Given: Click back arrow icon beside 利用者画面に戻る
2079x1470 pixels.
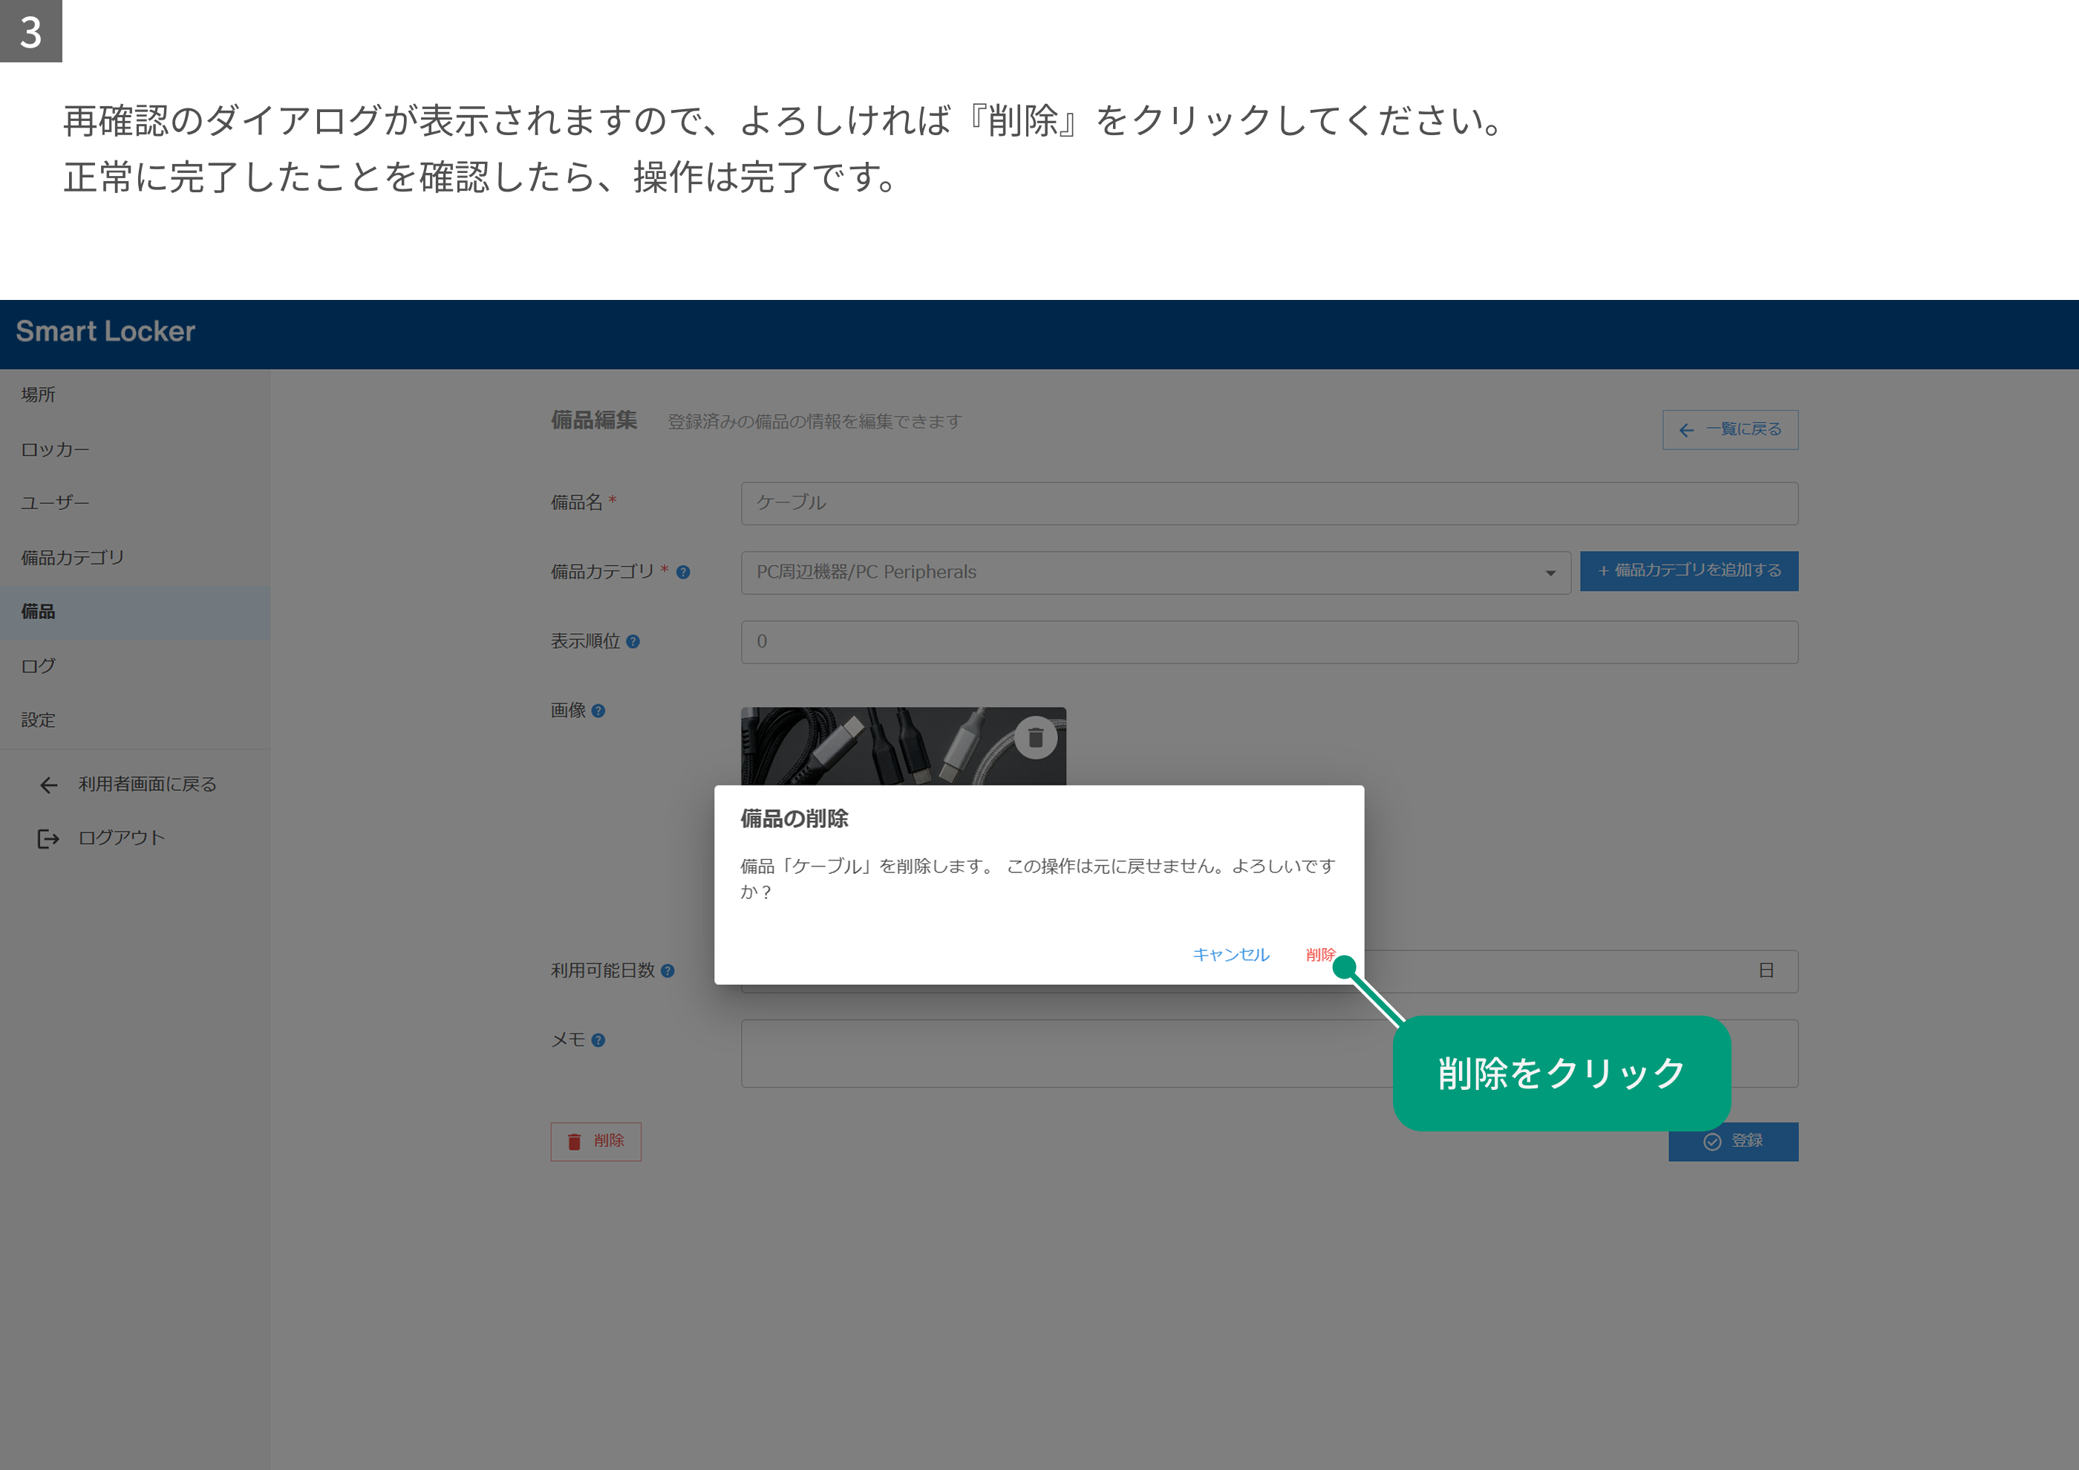Looking at the screenshot, I should (49, 785).
